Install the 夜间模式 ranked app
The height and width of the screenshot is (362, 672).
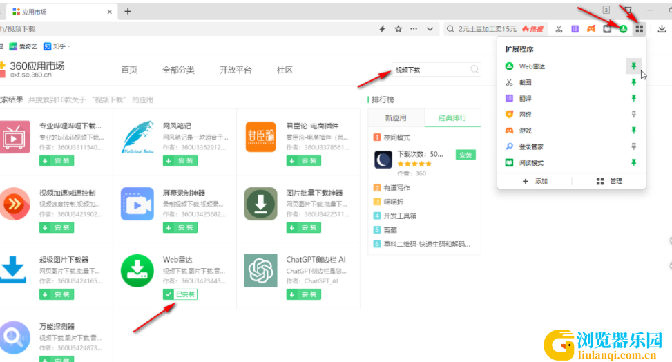click(x=465, y=155)
